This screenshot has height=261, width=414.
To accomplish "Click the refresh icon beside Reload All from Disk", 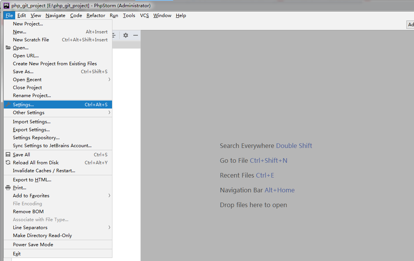I will pyautogui.click(x=8, y=163).
